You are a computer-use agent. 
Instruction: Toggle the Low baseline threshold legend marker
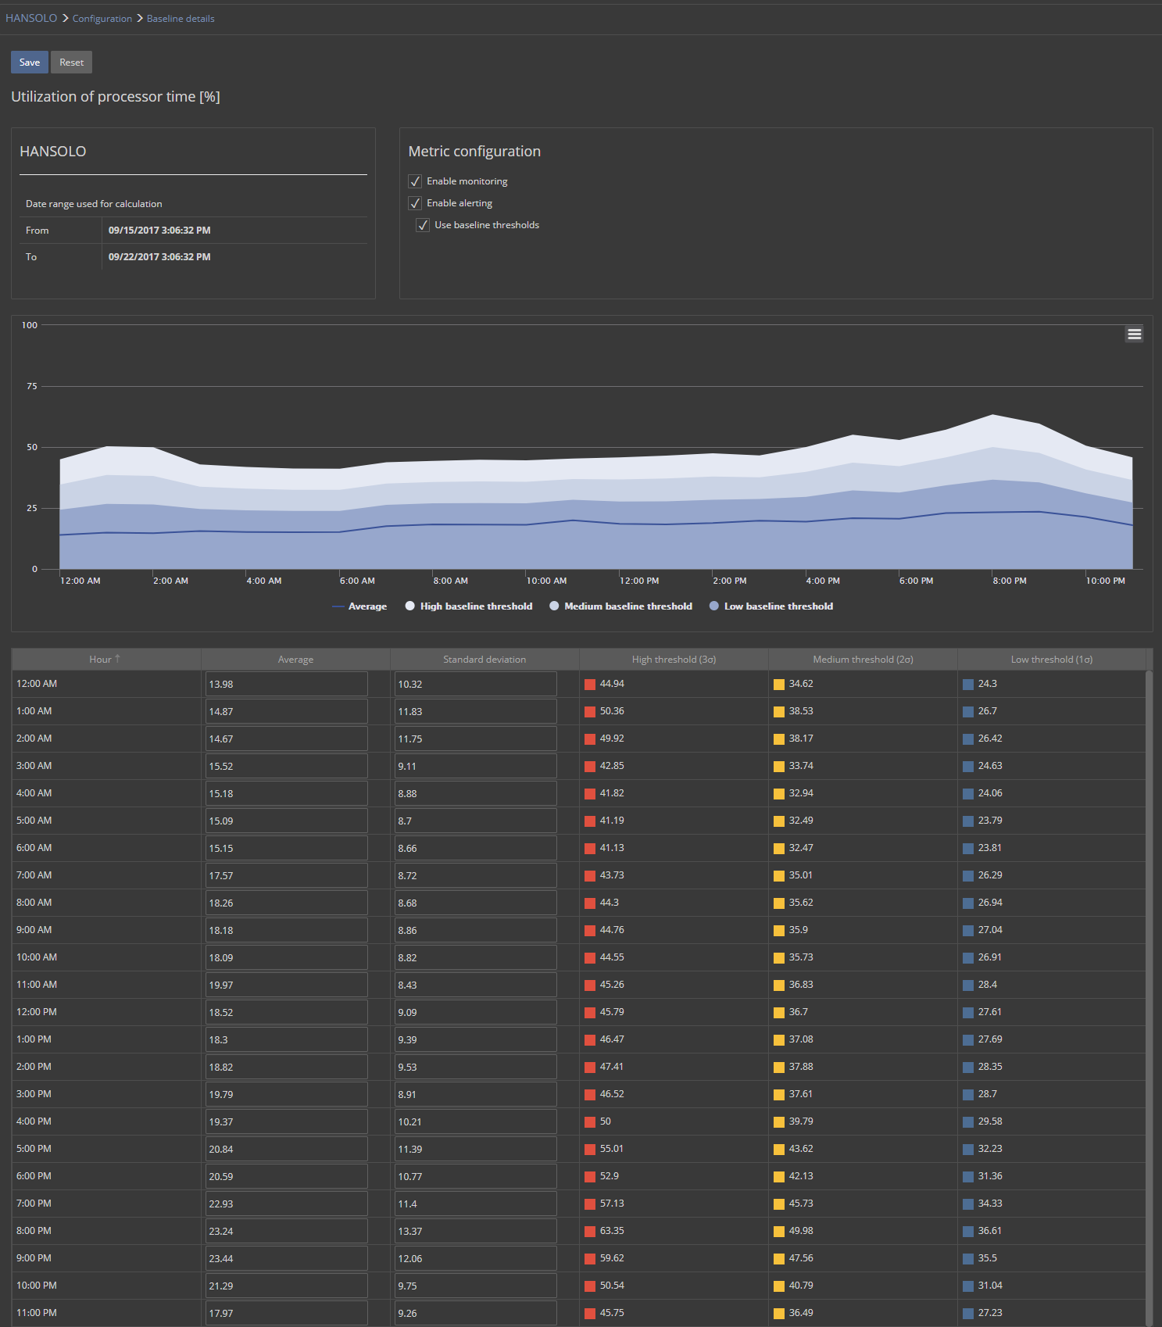click(713, 606)
